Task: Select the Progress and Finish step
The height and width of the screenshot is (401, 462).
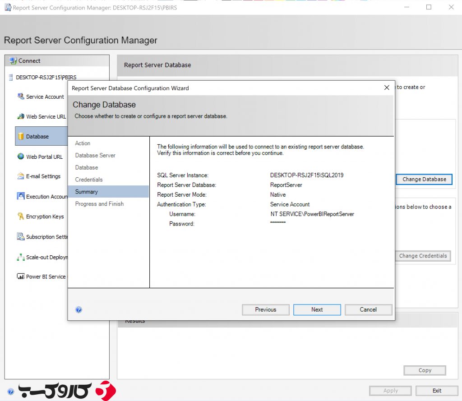Action: point(98,203)
